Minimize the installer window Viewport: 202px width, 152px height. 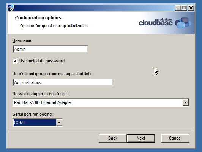[178, 8]
